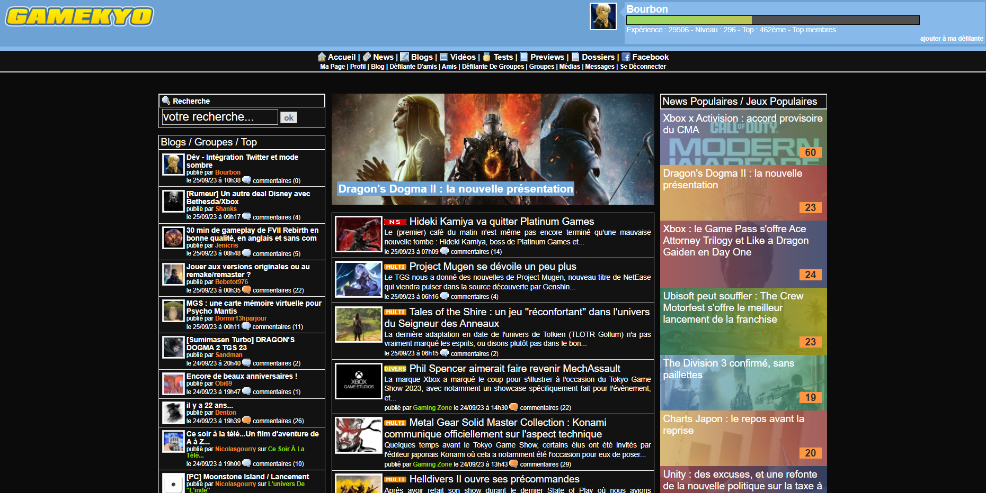This screenshot has width=986, height=493.
Task: Open 'The Division 3 confirmé' popular news
Action: [743, 382]
